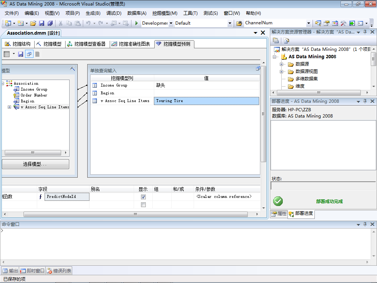This screenshot has width=377, height=283.
Task: Click the Toolbox wrench toolbar icon
Action: pos(343,23)
